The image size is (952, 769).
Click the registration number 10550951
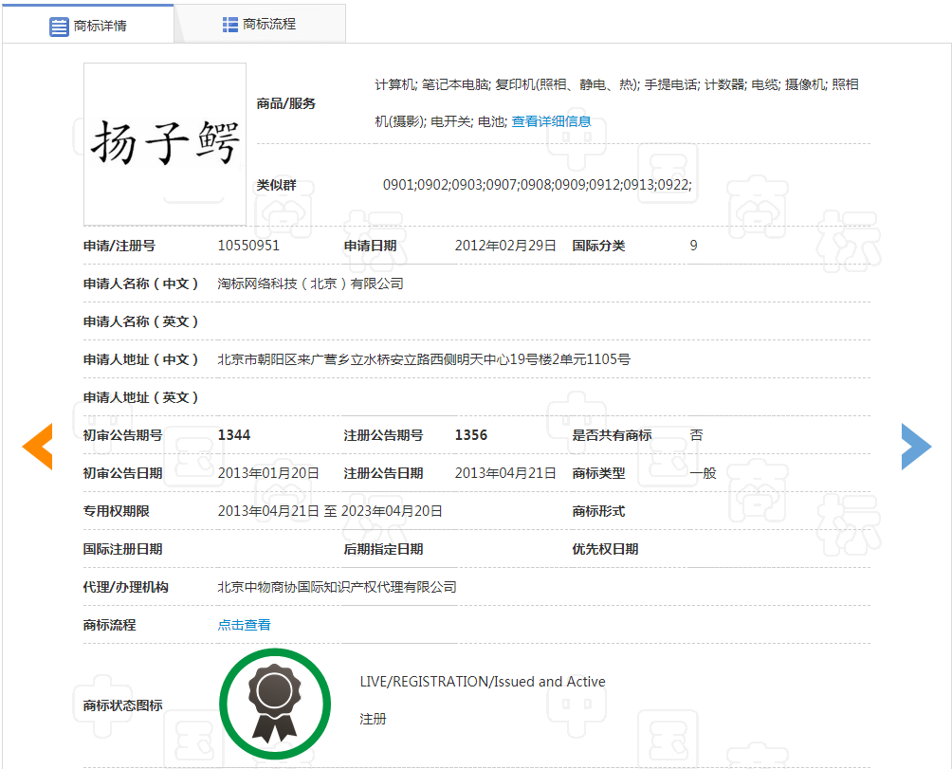coord(248,246)
